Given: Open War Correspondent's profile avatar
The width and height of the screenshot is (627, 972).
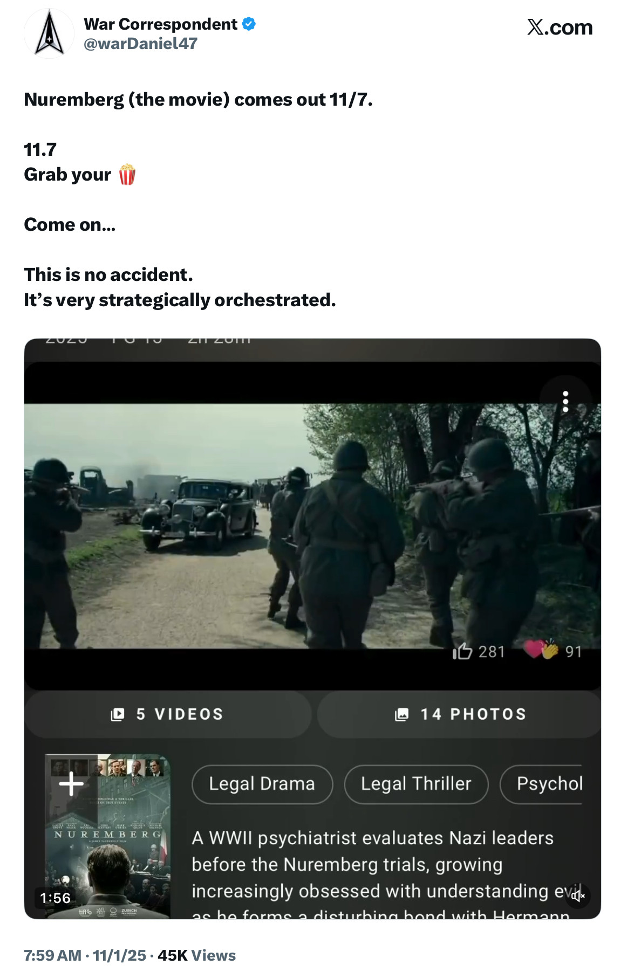Looking at the screenshot, I should 49,33.
